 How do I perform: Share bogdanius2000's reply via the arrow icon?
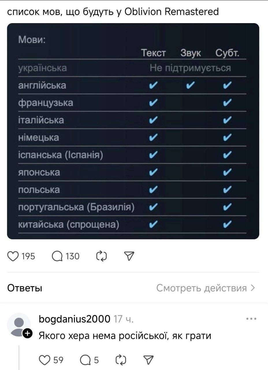[x=148, y=360]
